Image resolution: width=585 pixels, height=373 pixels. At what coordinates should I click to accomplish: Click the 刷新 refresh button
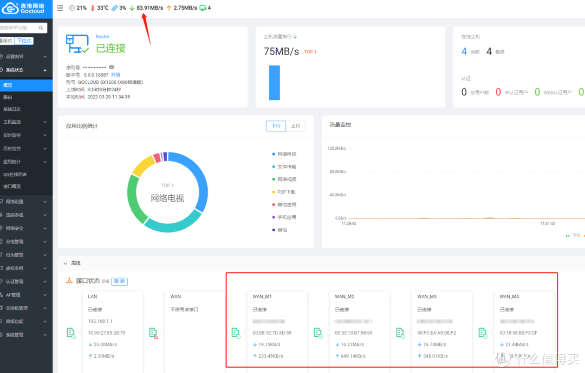coord(119,281)
